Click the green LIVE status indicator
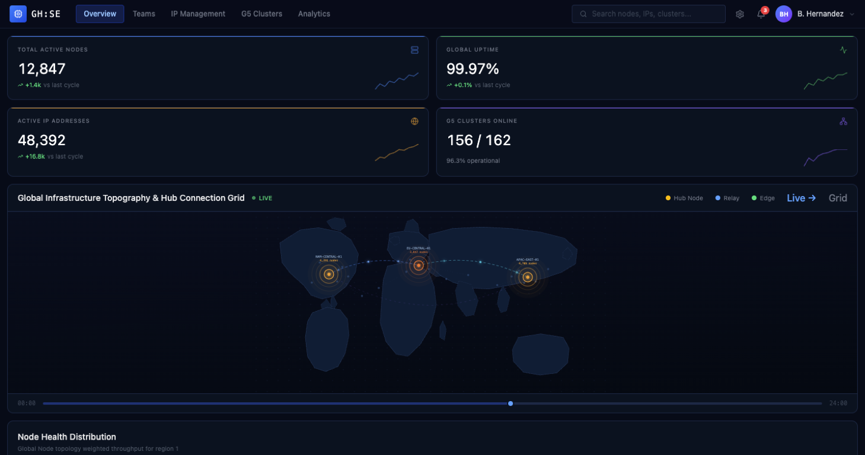Viewport: 865px width, 455px height. (x=262, y=198)
